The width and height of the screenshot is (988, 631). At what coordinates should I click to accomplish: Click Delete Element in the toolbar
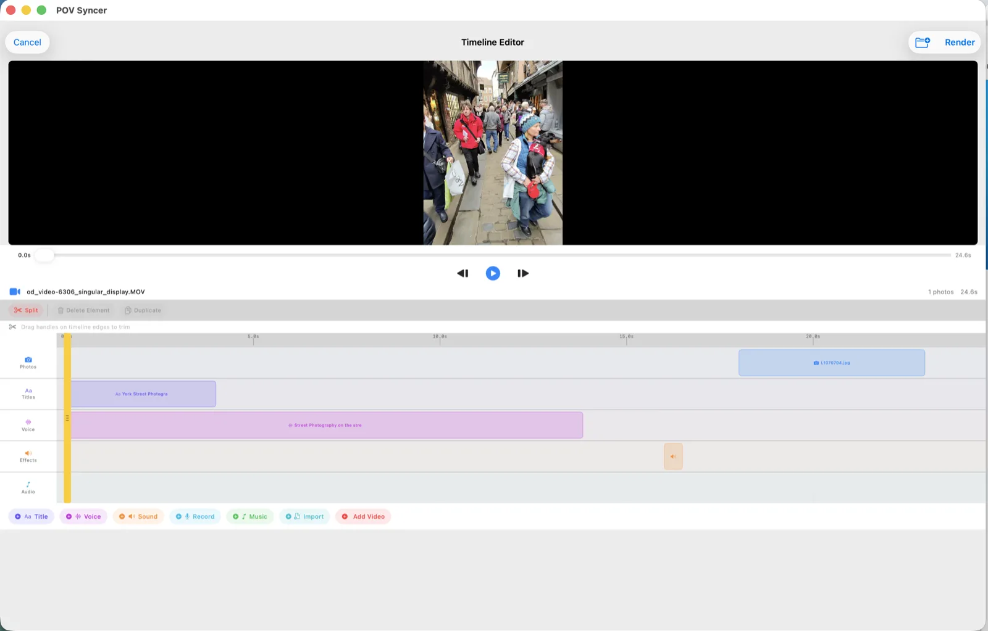[83, 310]
